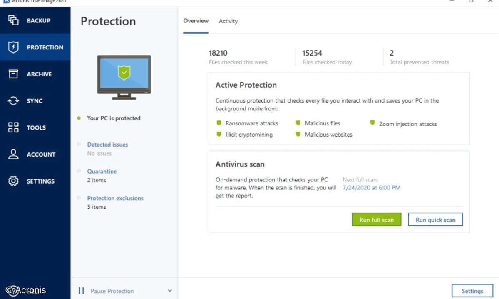The image size is (499, 299).
Task: Click Pause Protection label
Action: [x=112, y=291]
